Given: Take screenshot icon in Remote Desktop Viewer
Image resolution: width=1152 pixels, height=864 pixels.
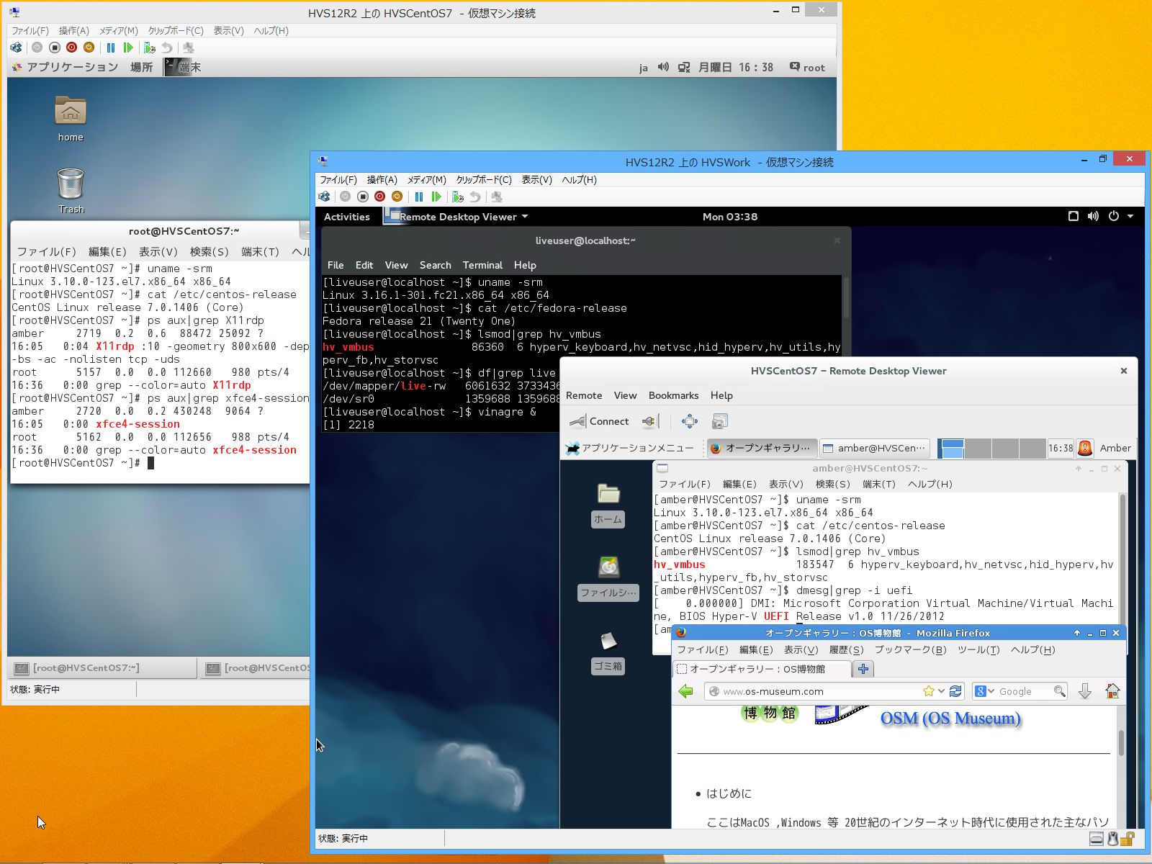Looking at the screenshot, I should [x=720, y=421].
